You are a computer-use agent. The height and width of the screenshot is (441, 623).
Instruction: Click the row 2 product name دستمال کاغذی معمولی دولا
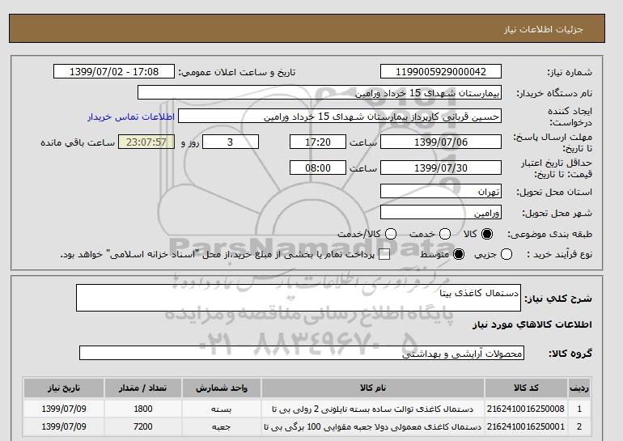click(x=373, y=426)
